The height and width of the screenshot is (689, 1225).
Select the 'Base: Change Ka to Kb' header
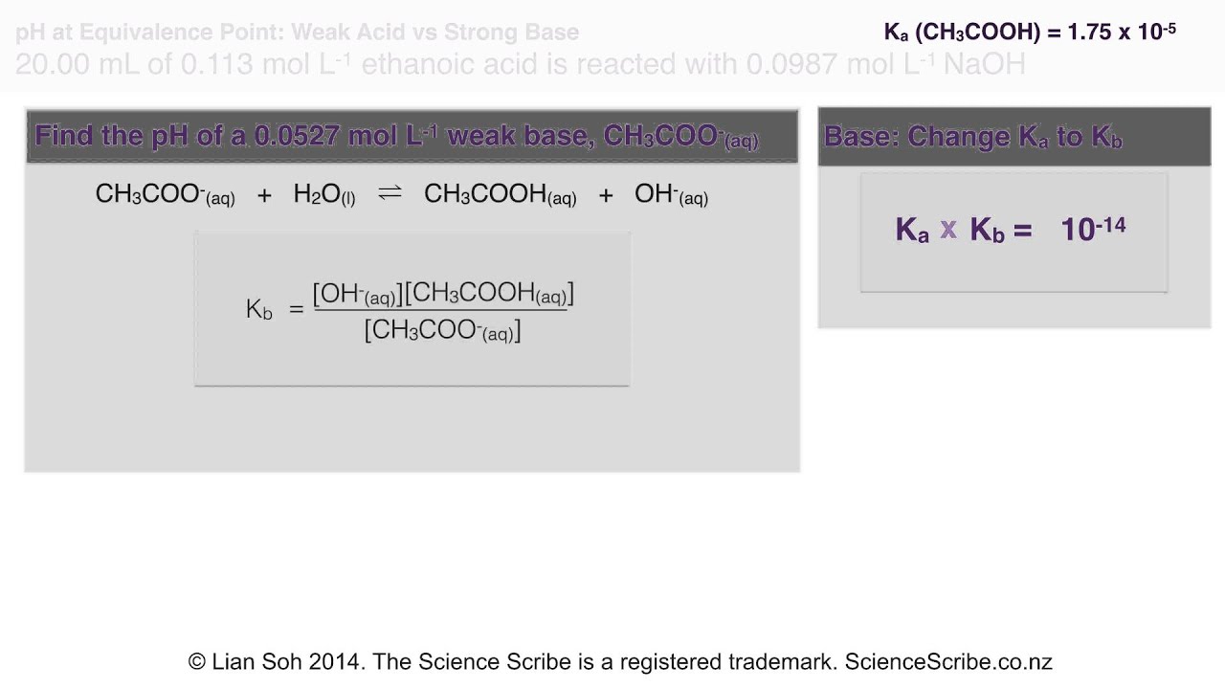point(972,137)
